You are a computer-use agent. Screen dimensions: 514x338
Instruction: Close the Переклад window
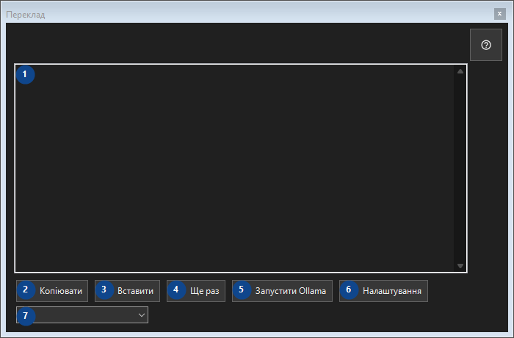point(499,14)
